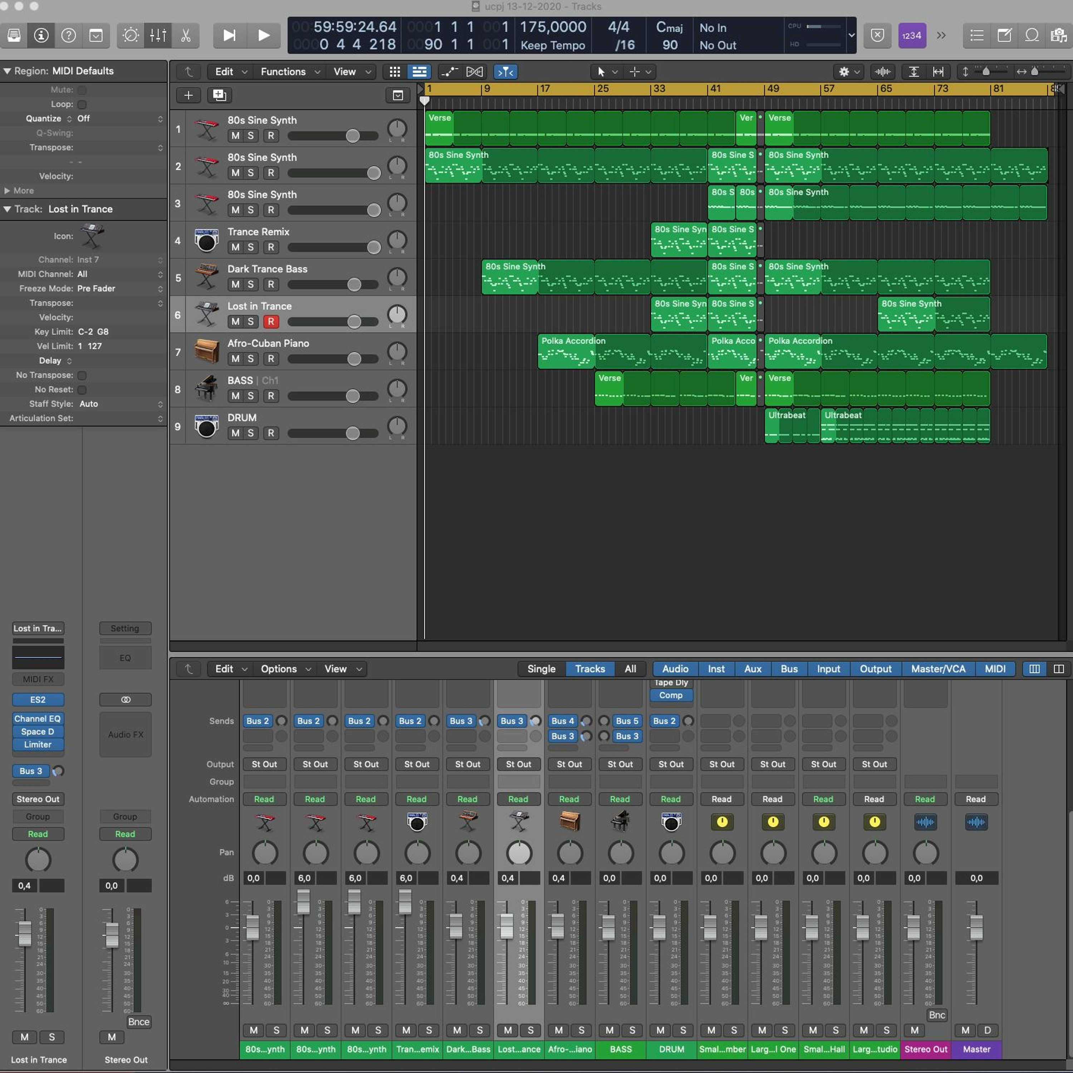Adjust the DRUM track volume slider

[353, 433]
